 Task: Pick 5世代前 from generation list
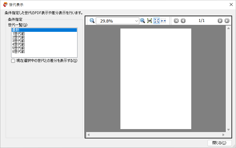[x=44, y=48]
